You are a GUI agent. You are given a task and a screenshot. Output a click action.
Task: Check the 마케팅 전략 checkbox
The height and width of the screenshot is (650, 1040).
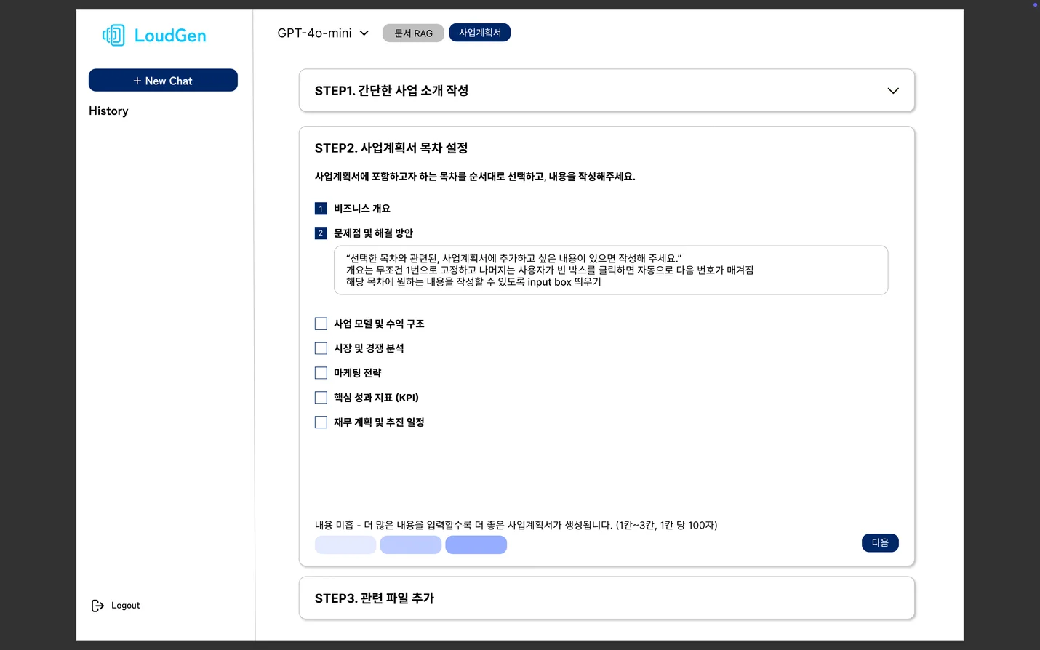tap(321, 373)
